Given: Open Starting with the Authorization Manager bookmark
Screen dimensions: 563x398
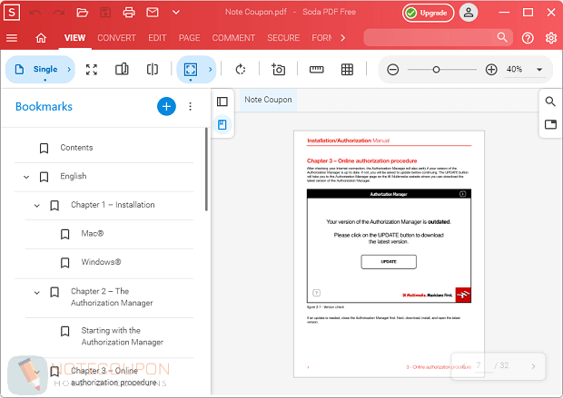Looking at the screenshot, I should pyautogui.click(x=122, y=336).
